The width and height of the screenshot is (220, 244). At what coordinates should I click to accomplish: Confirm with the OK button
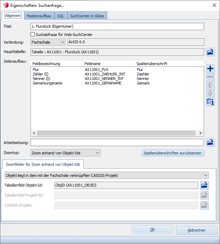153,230
